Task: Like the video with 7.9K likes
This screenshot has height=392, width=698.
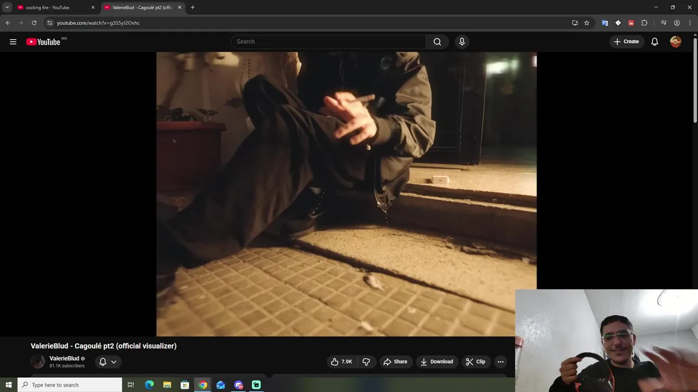Action: click(341, 362)
